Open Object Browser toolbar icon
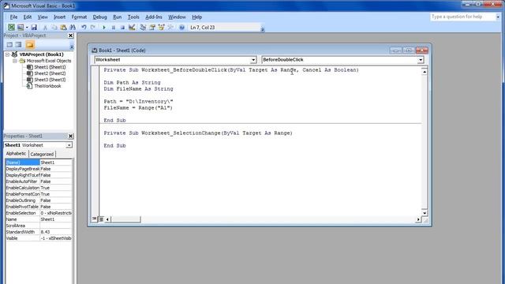The height and width of the screenshot is (284, 505). [161, 28]
